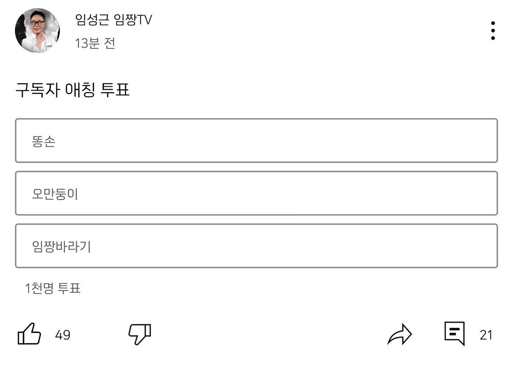Image resolution: width=513 pixels, height=370 pixels.
Task: Dislike the post with thumbs-down icon
Action: 140,334
